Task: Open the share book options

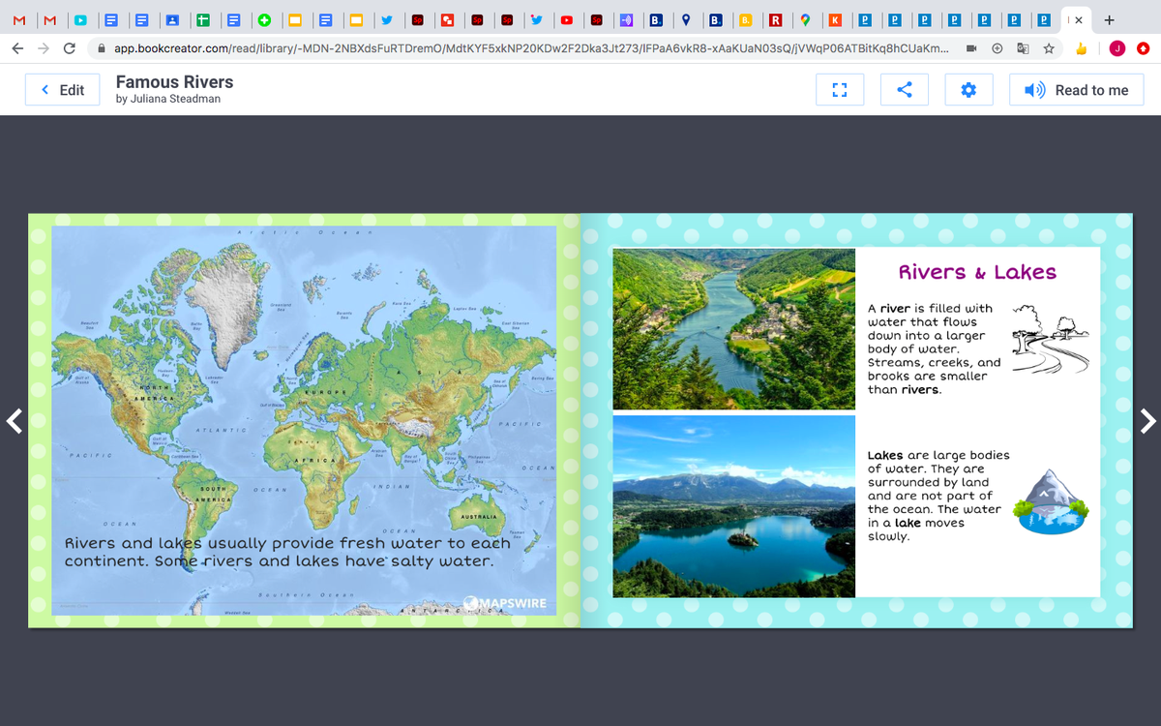Action: coord(905,90)
